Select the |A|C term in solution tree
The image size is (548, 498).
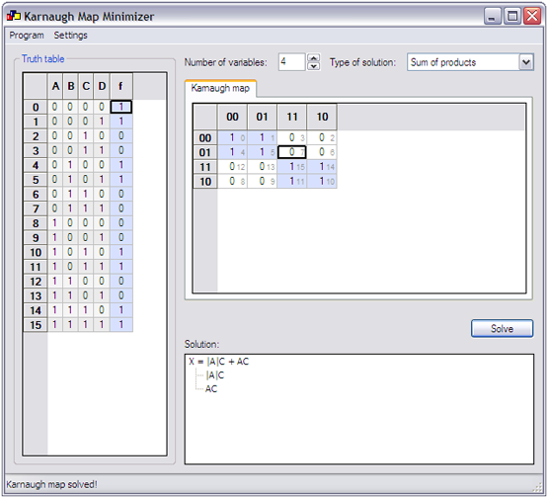215,375
